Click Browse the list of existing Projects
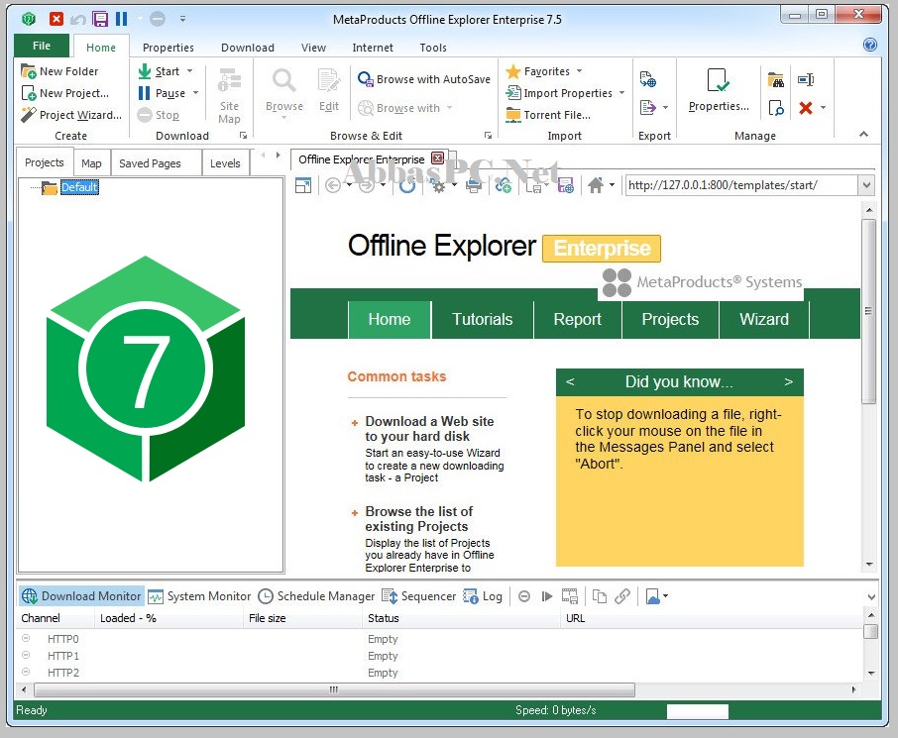Screen dimensions: 898x738 (418, 519)
